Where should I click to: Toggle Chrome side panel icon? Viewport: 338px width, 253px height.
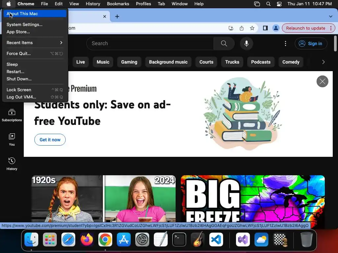pyautogui.click(x=265, y=28)
